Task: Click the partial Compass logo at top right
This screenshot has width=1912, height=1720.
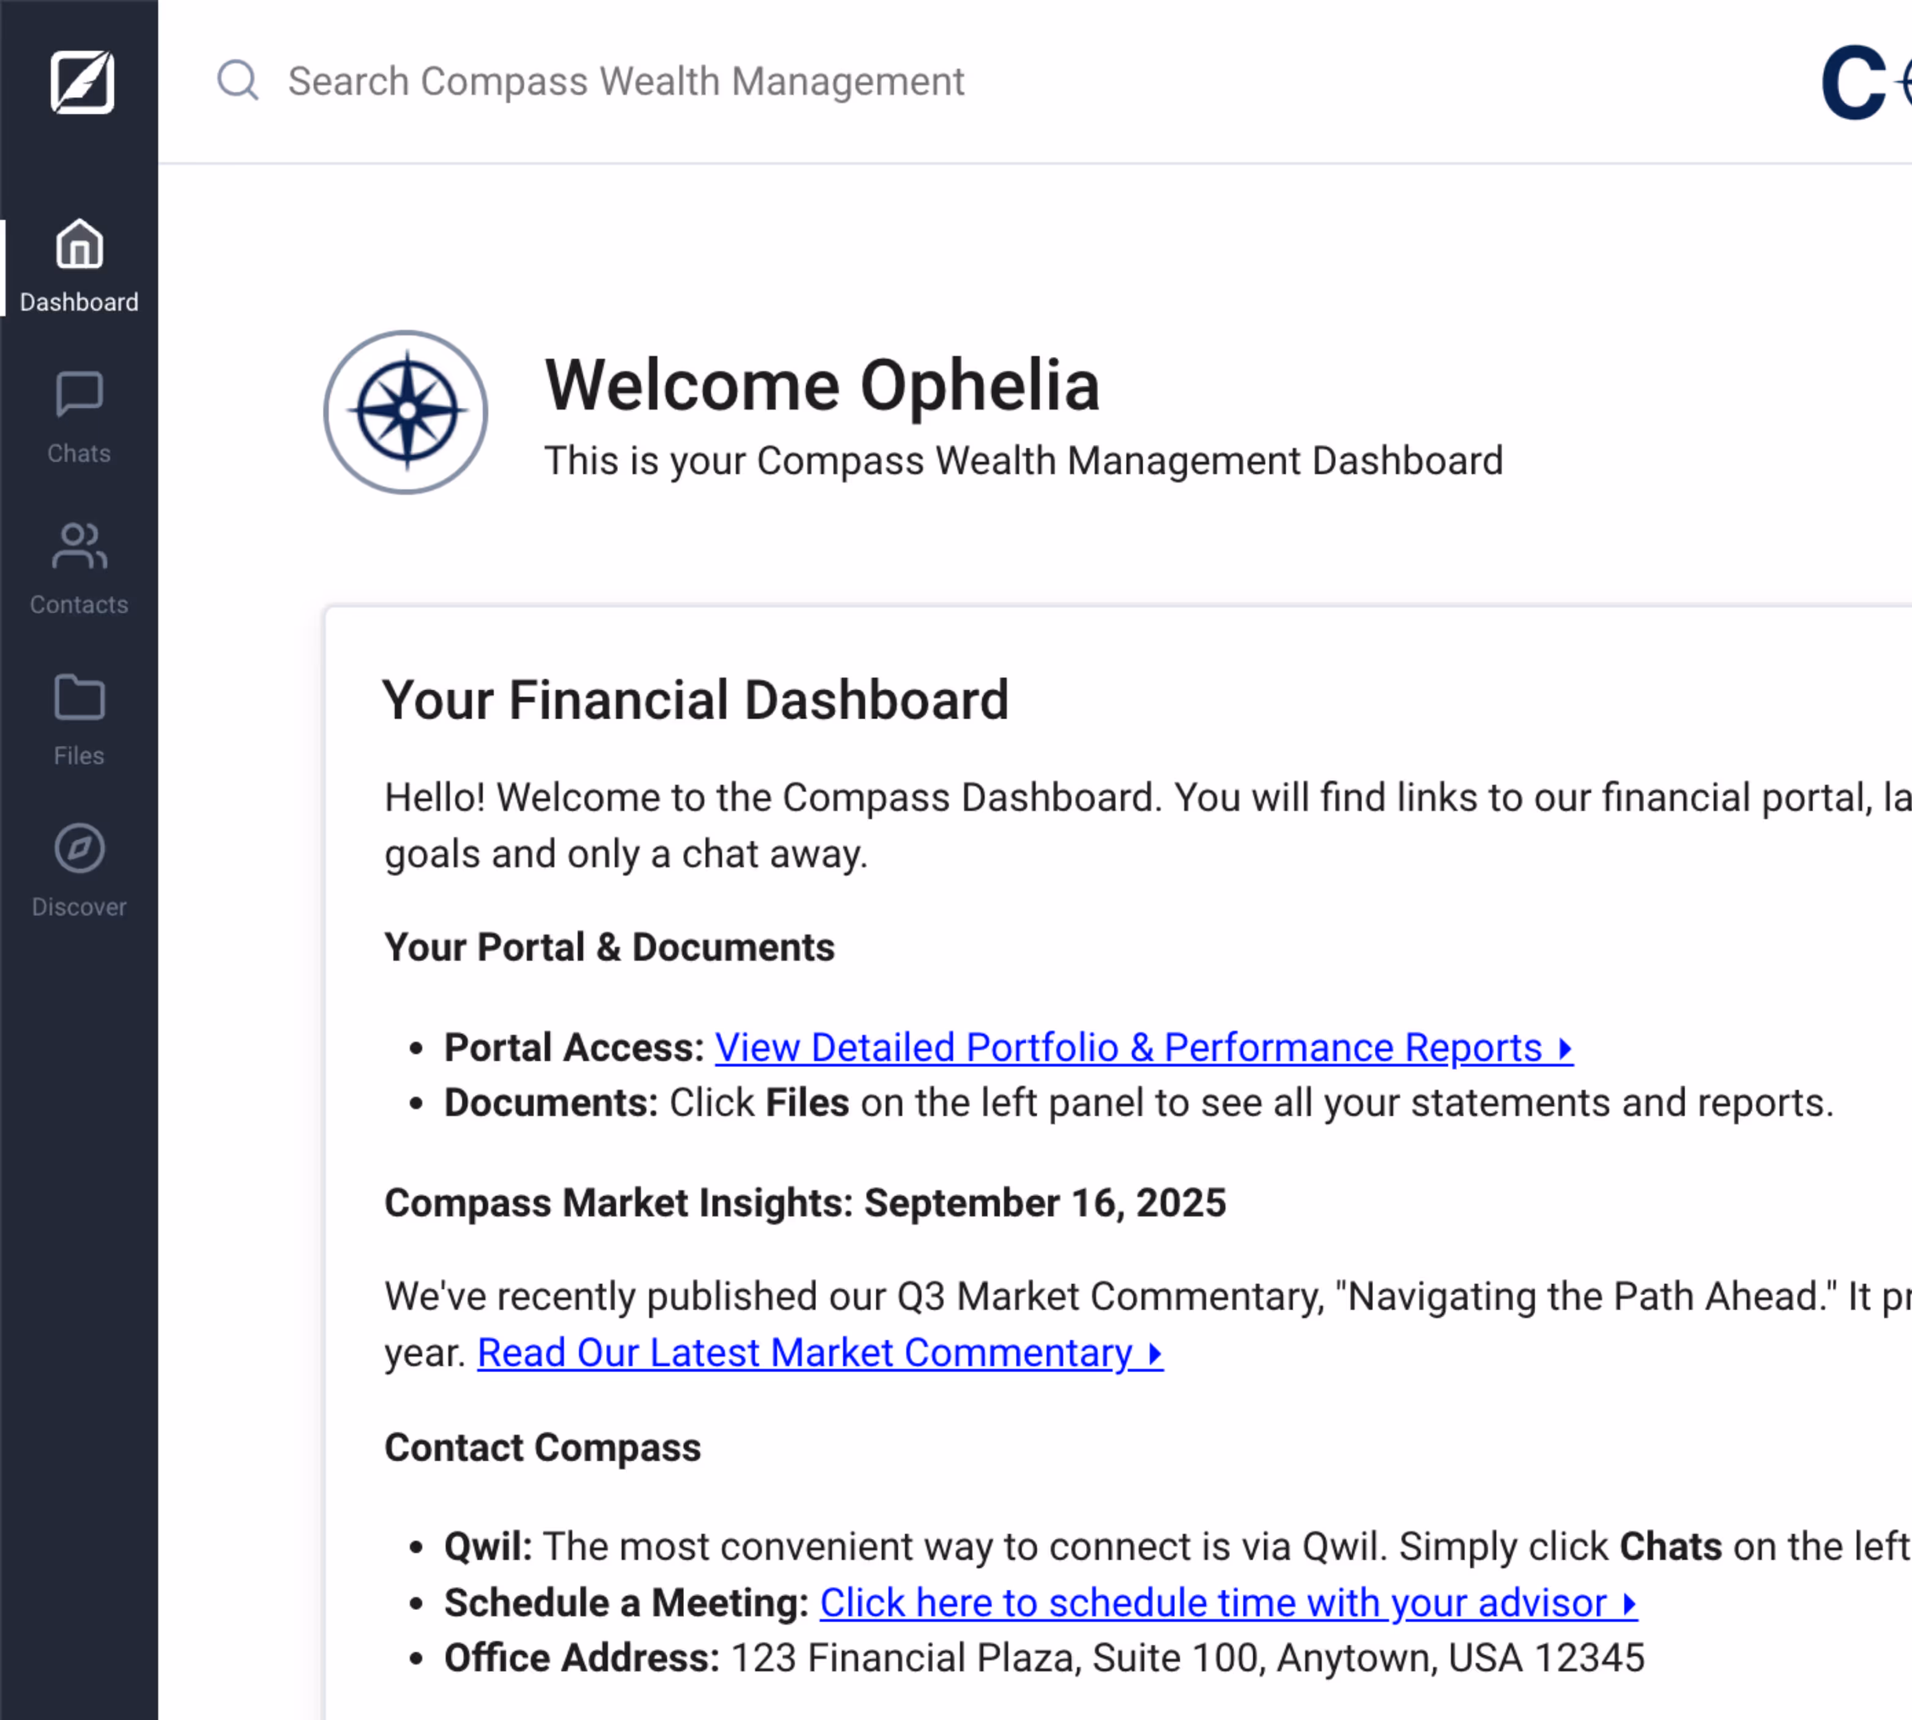Action: pyautogui.click(x=1864, y=83)
